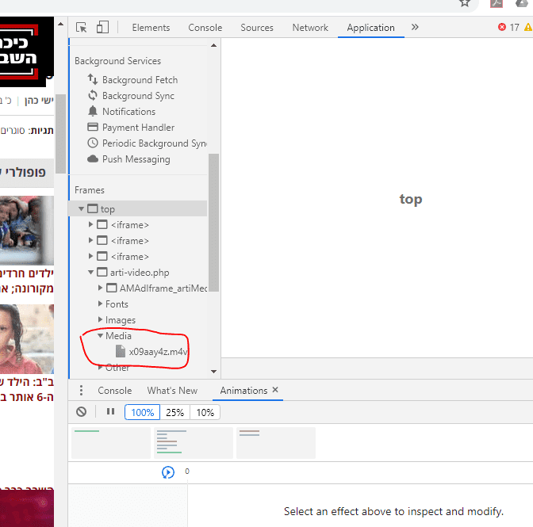This screenshot has width=533, height=527.
Task: Open the Sources panel tab
Action: (x=257, y=28)
